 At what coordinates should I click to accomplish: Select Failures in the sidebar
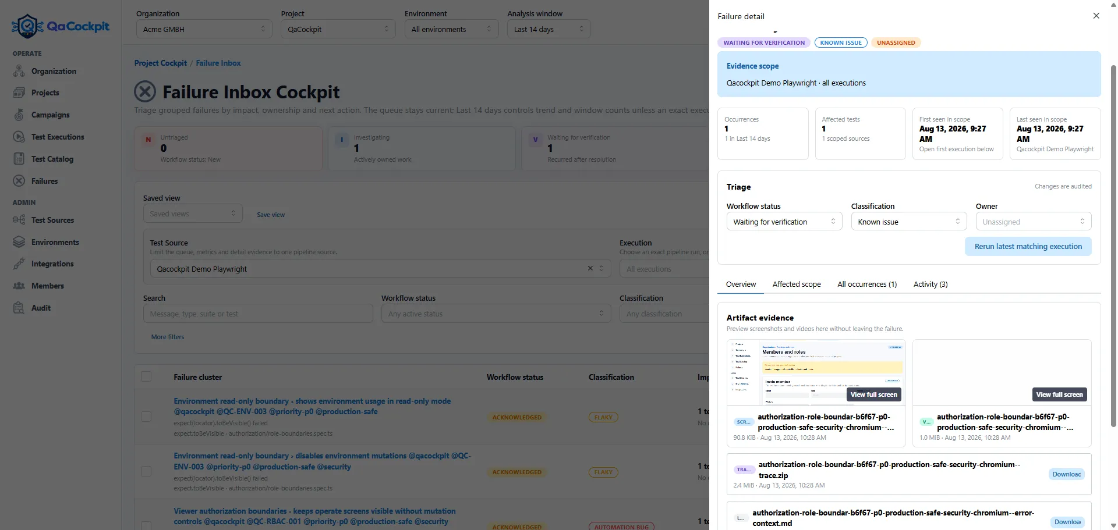(36, 181)
